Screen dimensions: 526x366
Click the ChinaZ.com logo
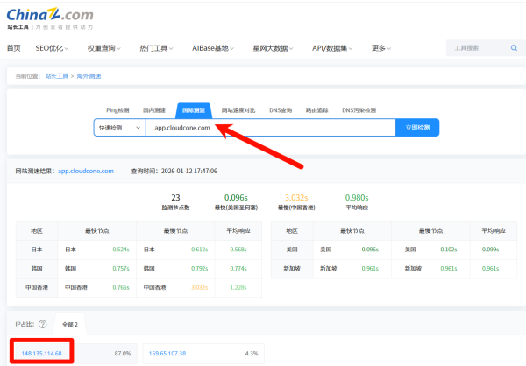50,18
